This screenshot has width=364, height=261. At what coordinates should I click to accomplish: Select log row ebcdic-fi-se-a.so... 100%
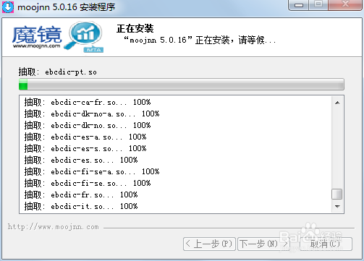(92, 171)
